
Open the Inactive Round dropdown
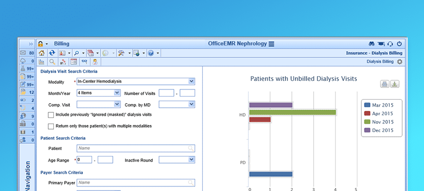[192, 160]
